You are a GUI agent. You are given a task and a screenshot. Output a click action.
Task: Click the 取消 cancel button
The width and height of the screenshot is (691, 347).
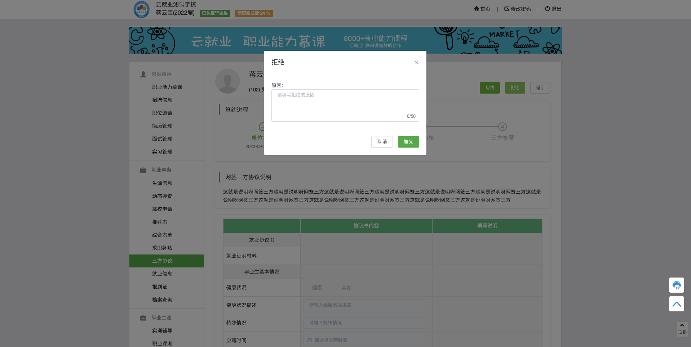(382, 142)
